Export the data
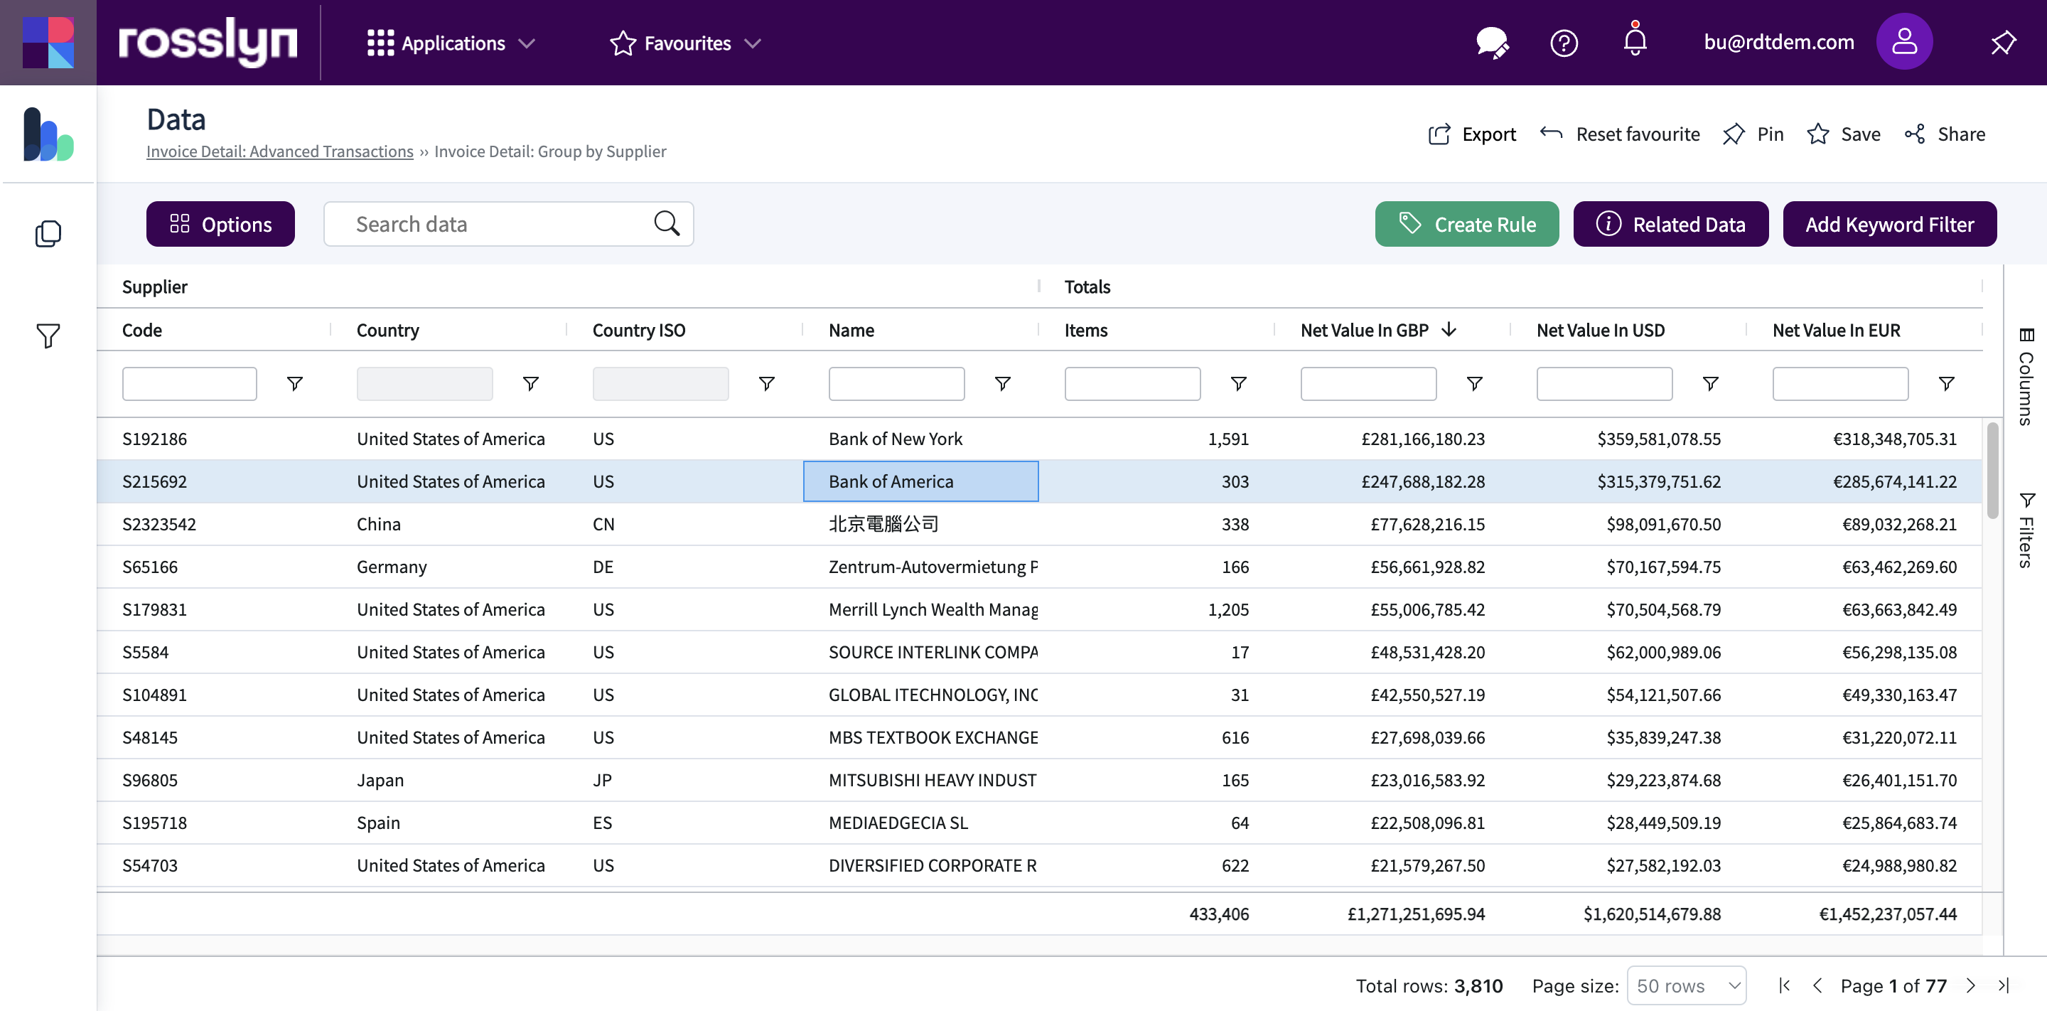Screen dimensions: 2047x1011 click(1472, 134)
